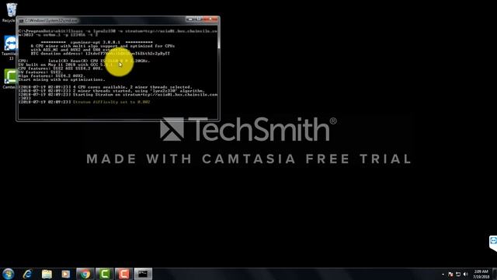Open Windows Explorer folder in taskbar
497x280 pixels.
47,274
